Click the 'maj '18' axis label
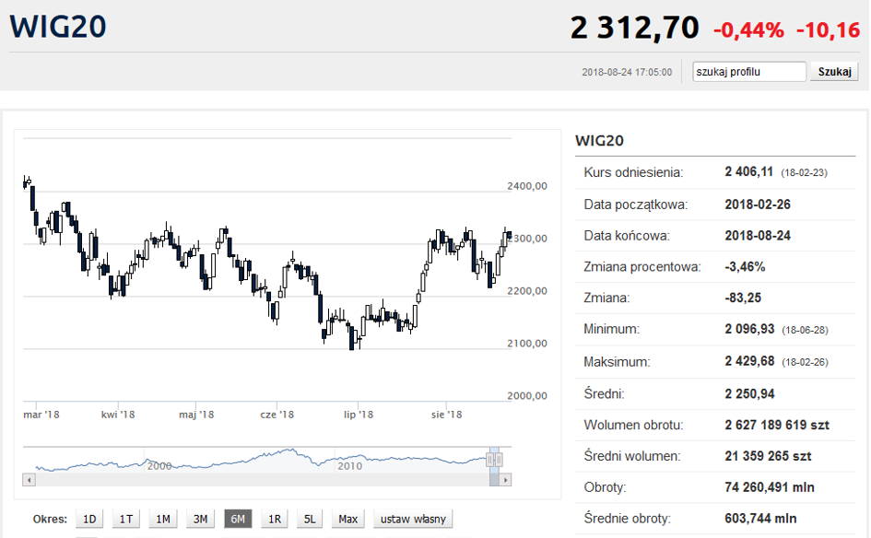Viewport: 871px width, 538px height. click(x=196, y=415)
